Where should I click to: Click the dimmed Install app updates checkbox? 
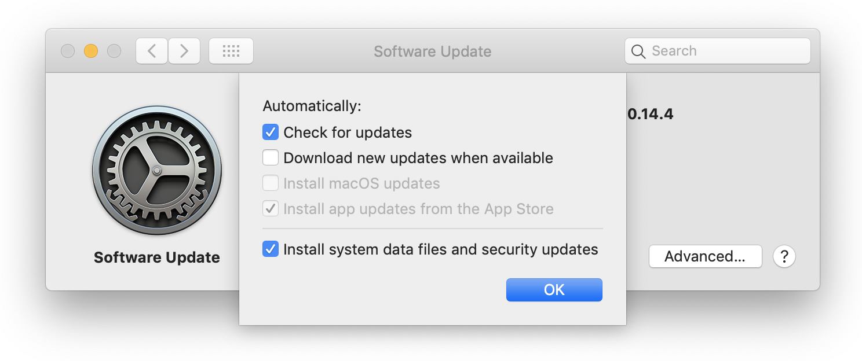pos(271,209)
